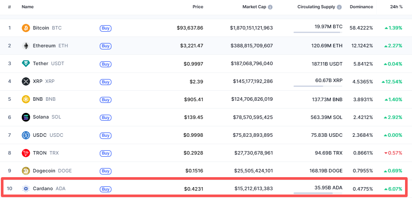Click XRP's circulating supply progress bar
This screenshot has height=198, width=412.
(317, 86)
